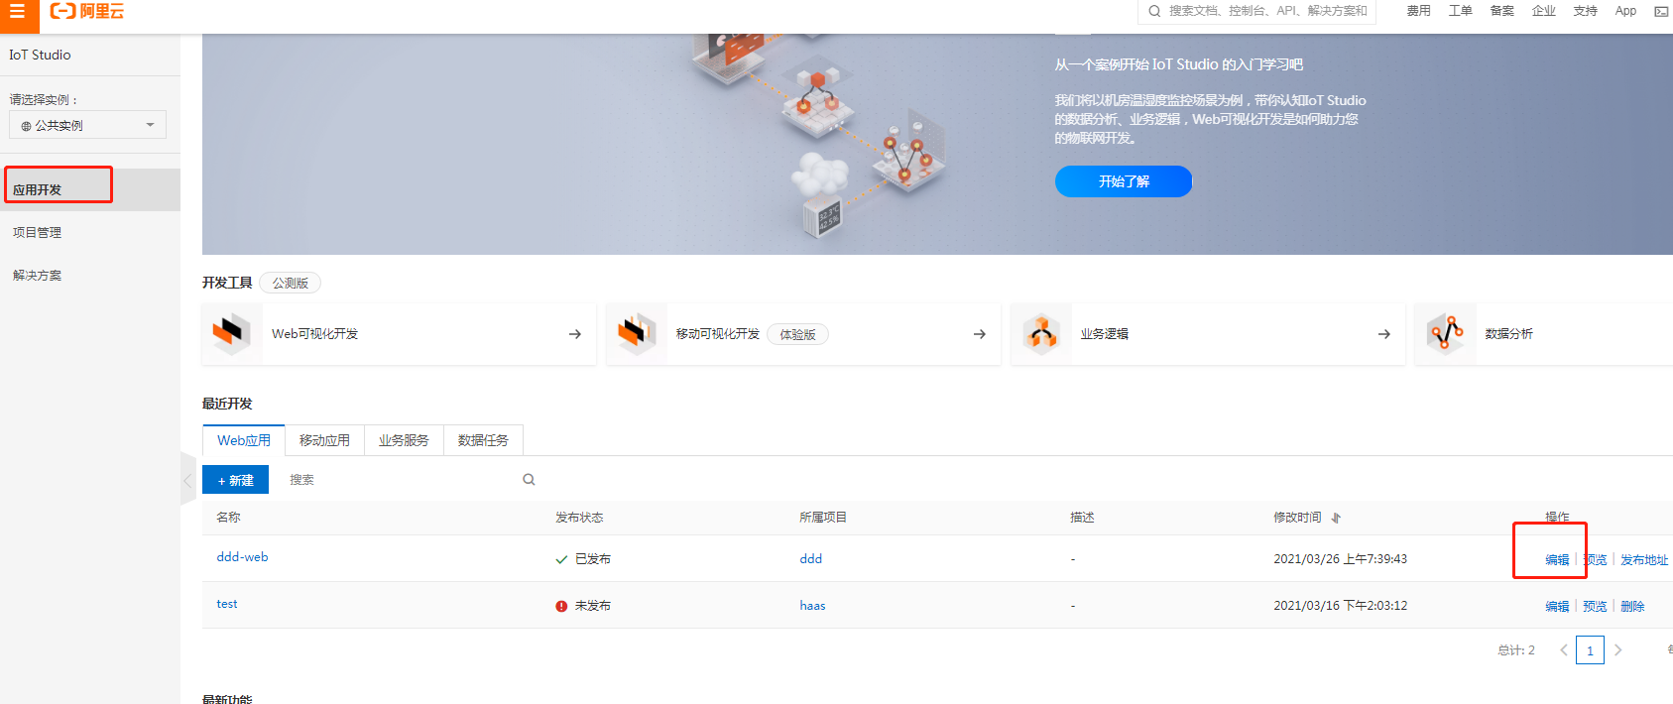
Task: Sort by 修改时间 using sort icon
Action: pos(1336,518)
